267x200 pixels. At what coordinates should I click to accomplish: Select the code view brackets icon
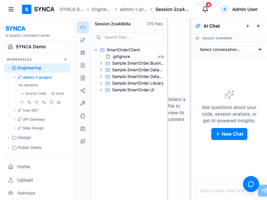(x=83, y=27)
